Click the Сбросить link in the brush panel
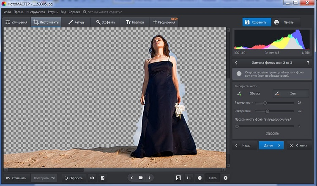 coord(272,133)
